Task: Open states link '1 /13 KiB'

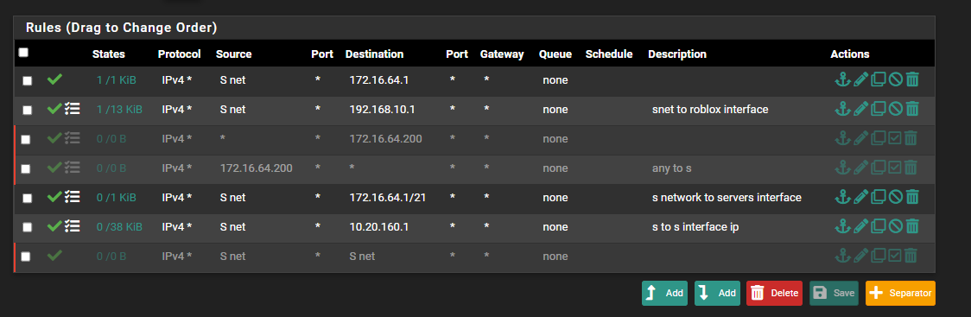Action: click(119, 110)
